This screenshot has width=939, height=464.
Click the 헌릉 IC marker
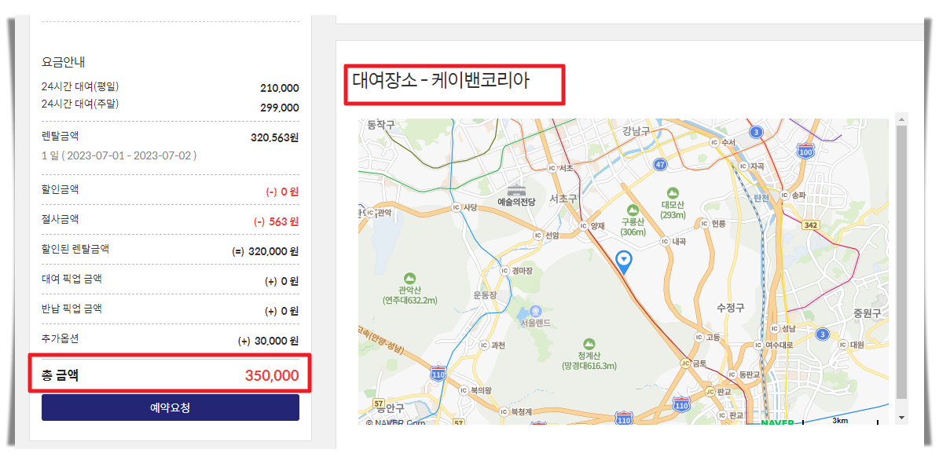coord(703,223)
